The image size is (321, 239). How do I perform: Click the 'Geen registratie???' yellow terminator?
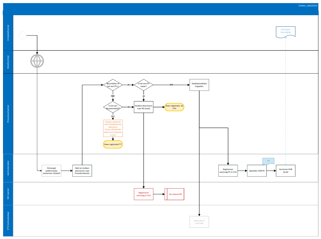[x=113, y=144]
